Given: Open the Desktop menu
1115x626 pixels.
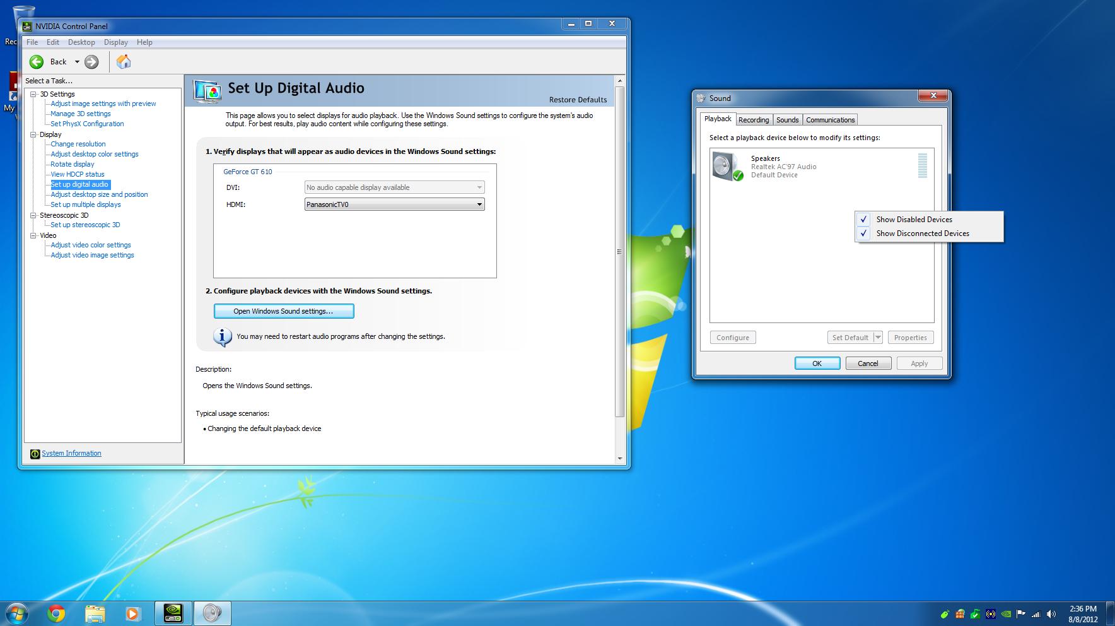Looking at the screenshot, I should pyautogui.click(x=81, y=42).
